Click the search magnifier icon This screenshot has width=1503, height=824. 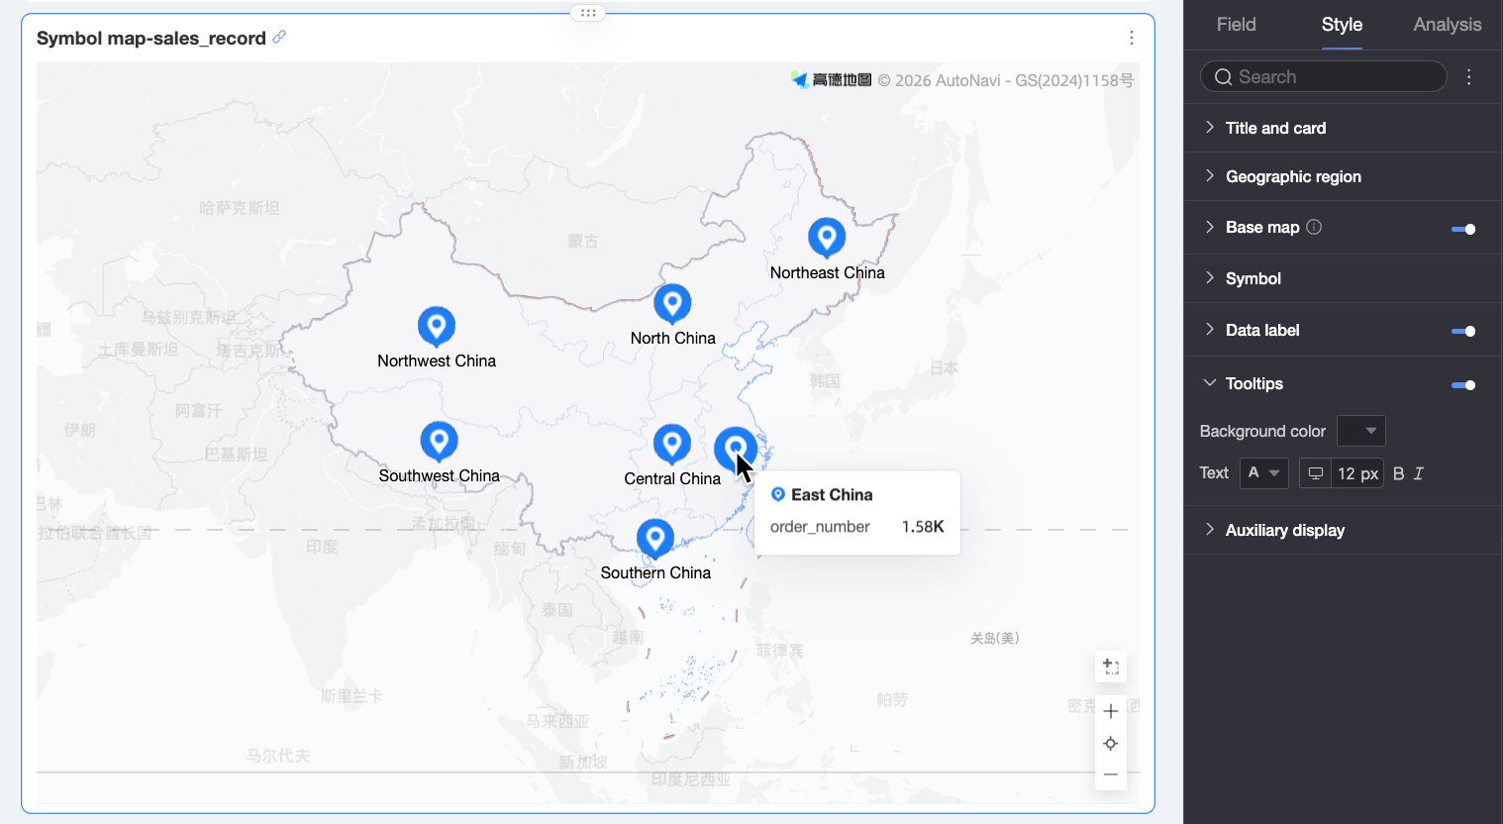(1224, 77)
